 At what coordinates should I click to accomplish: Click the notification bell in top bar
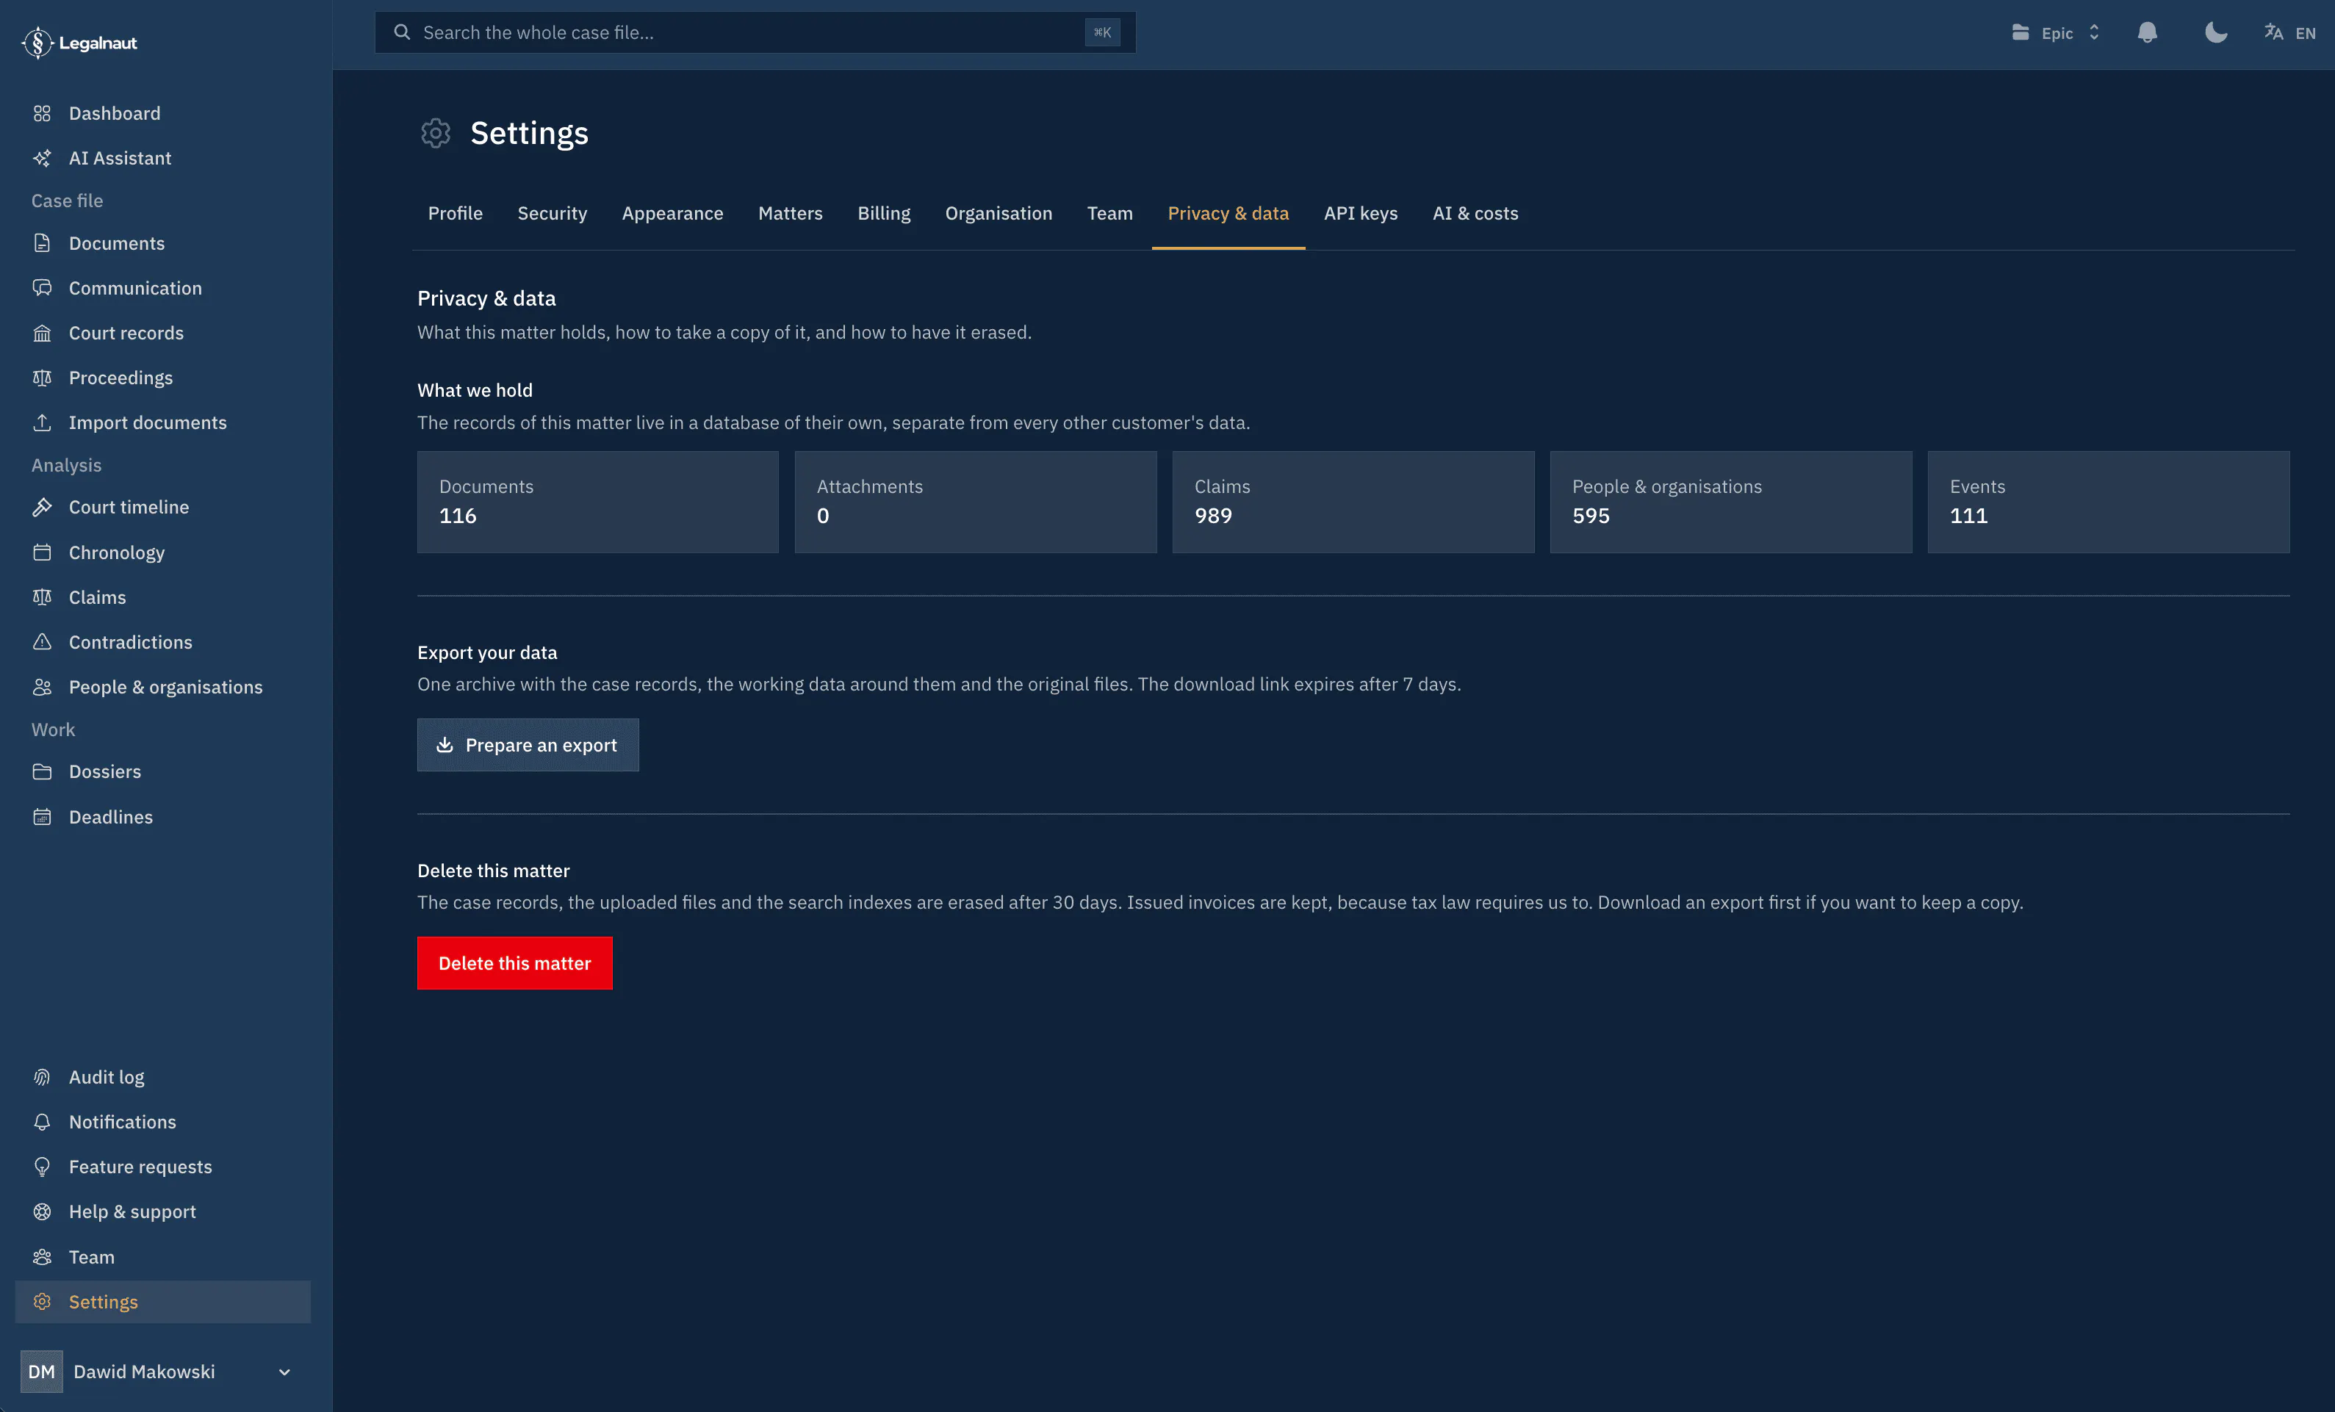coord(2148,32)
